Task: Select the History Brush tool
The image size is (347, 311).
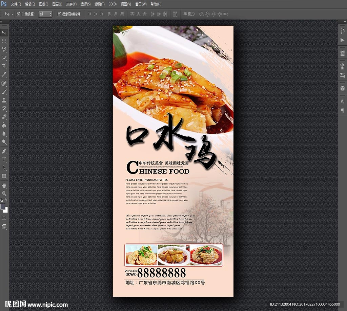Action: [4, 108]
